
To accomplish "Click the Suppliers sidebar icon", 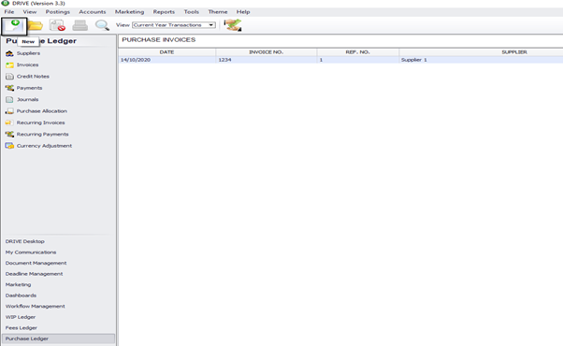I will (x=9, y=53).
